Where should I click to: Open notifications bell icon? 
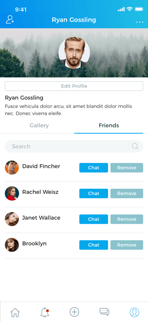(45, 312)
